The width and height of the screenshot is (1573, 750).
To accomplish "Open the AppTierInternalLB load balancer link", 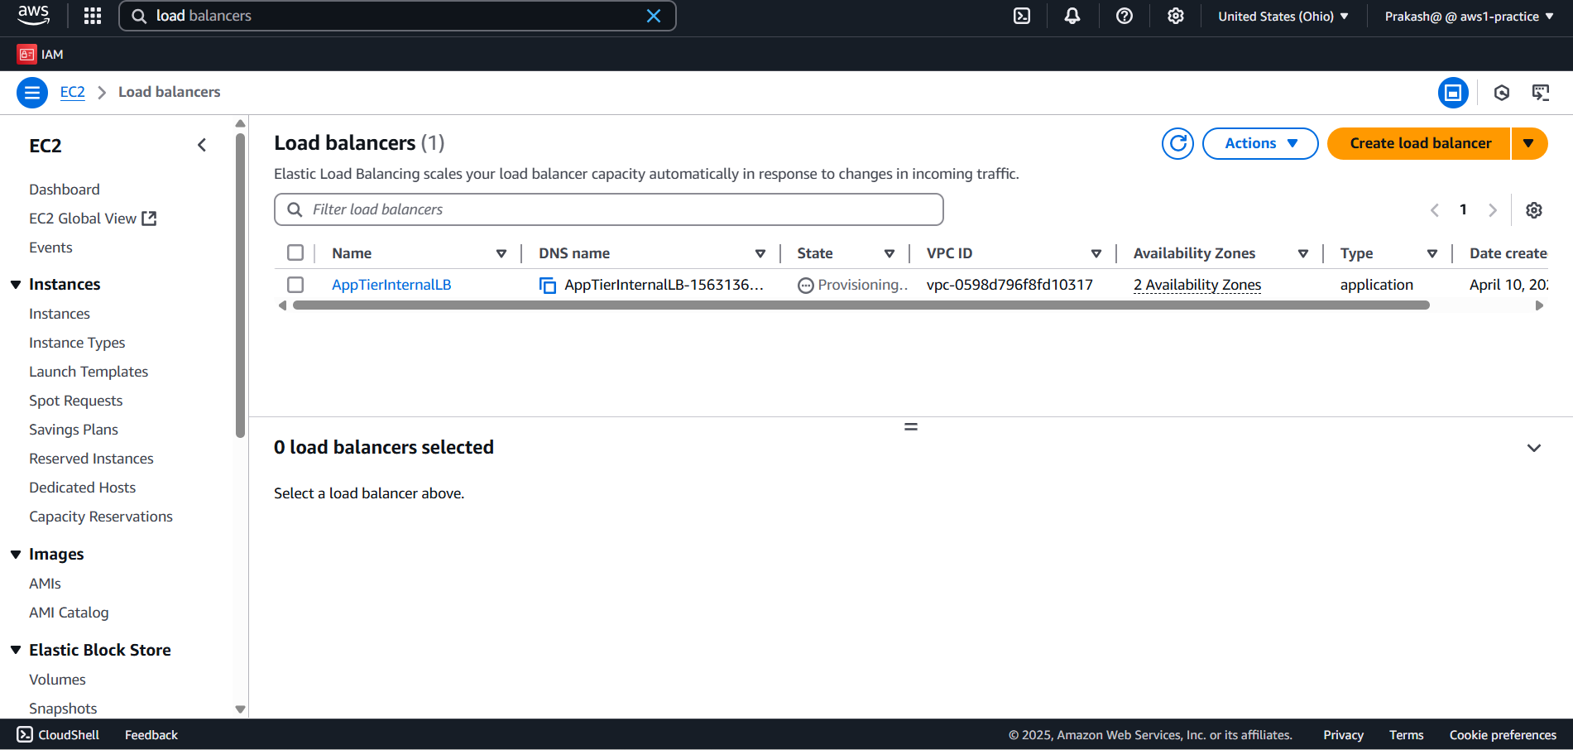I will pyautogui.click(x=391, y=285).
